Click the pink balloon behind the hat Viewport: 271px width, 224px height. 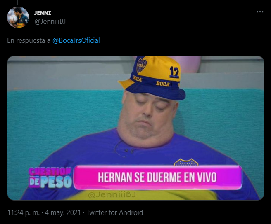click(190, 64)
